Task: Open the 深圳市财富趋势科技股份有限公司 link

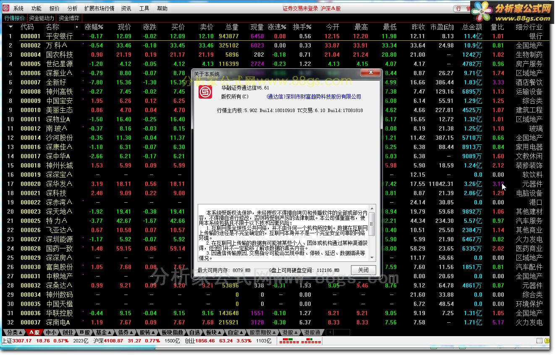Action: click(x=314, y=97)
